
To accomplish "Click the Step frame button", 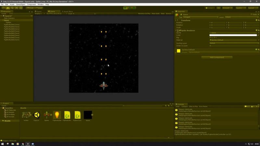I will click(x=134, y=8).
